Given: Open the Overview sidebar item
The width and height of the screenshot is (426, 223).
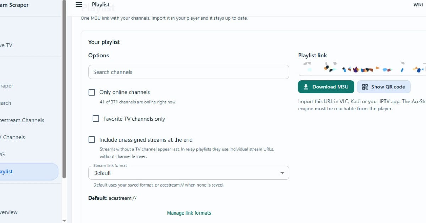Looking at the screenshot, I should 9,212.
